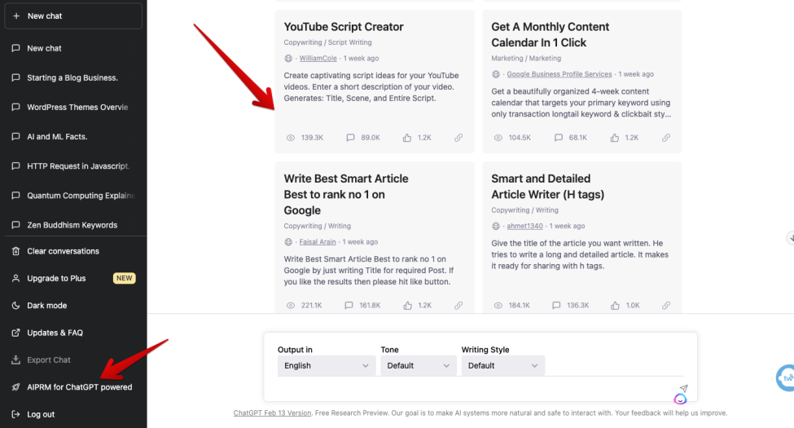Screen dimensions: 794x428
Task: Click the send message paper plane icon
Action: coord(683,389)
